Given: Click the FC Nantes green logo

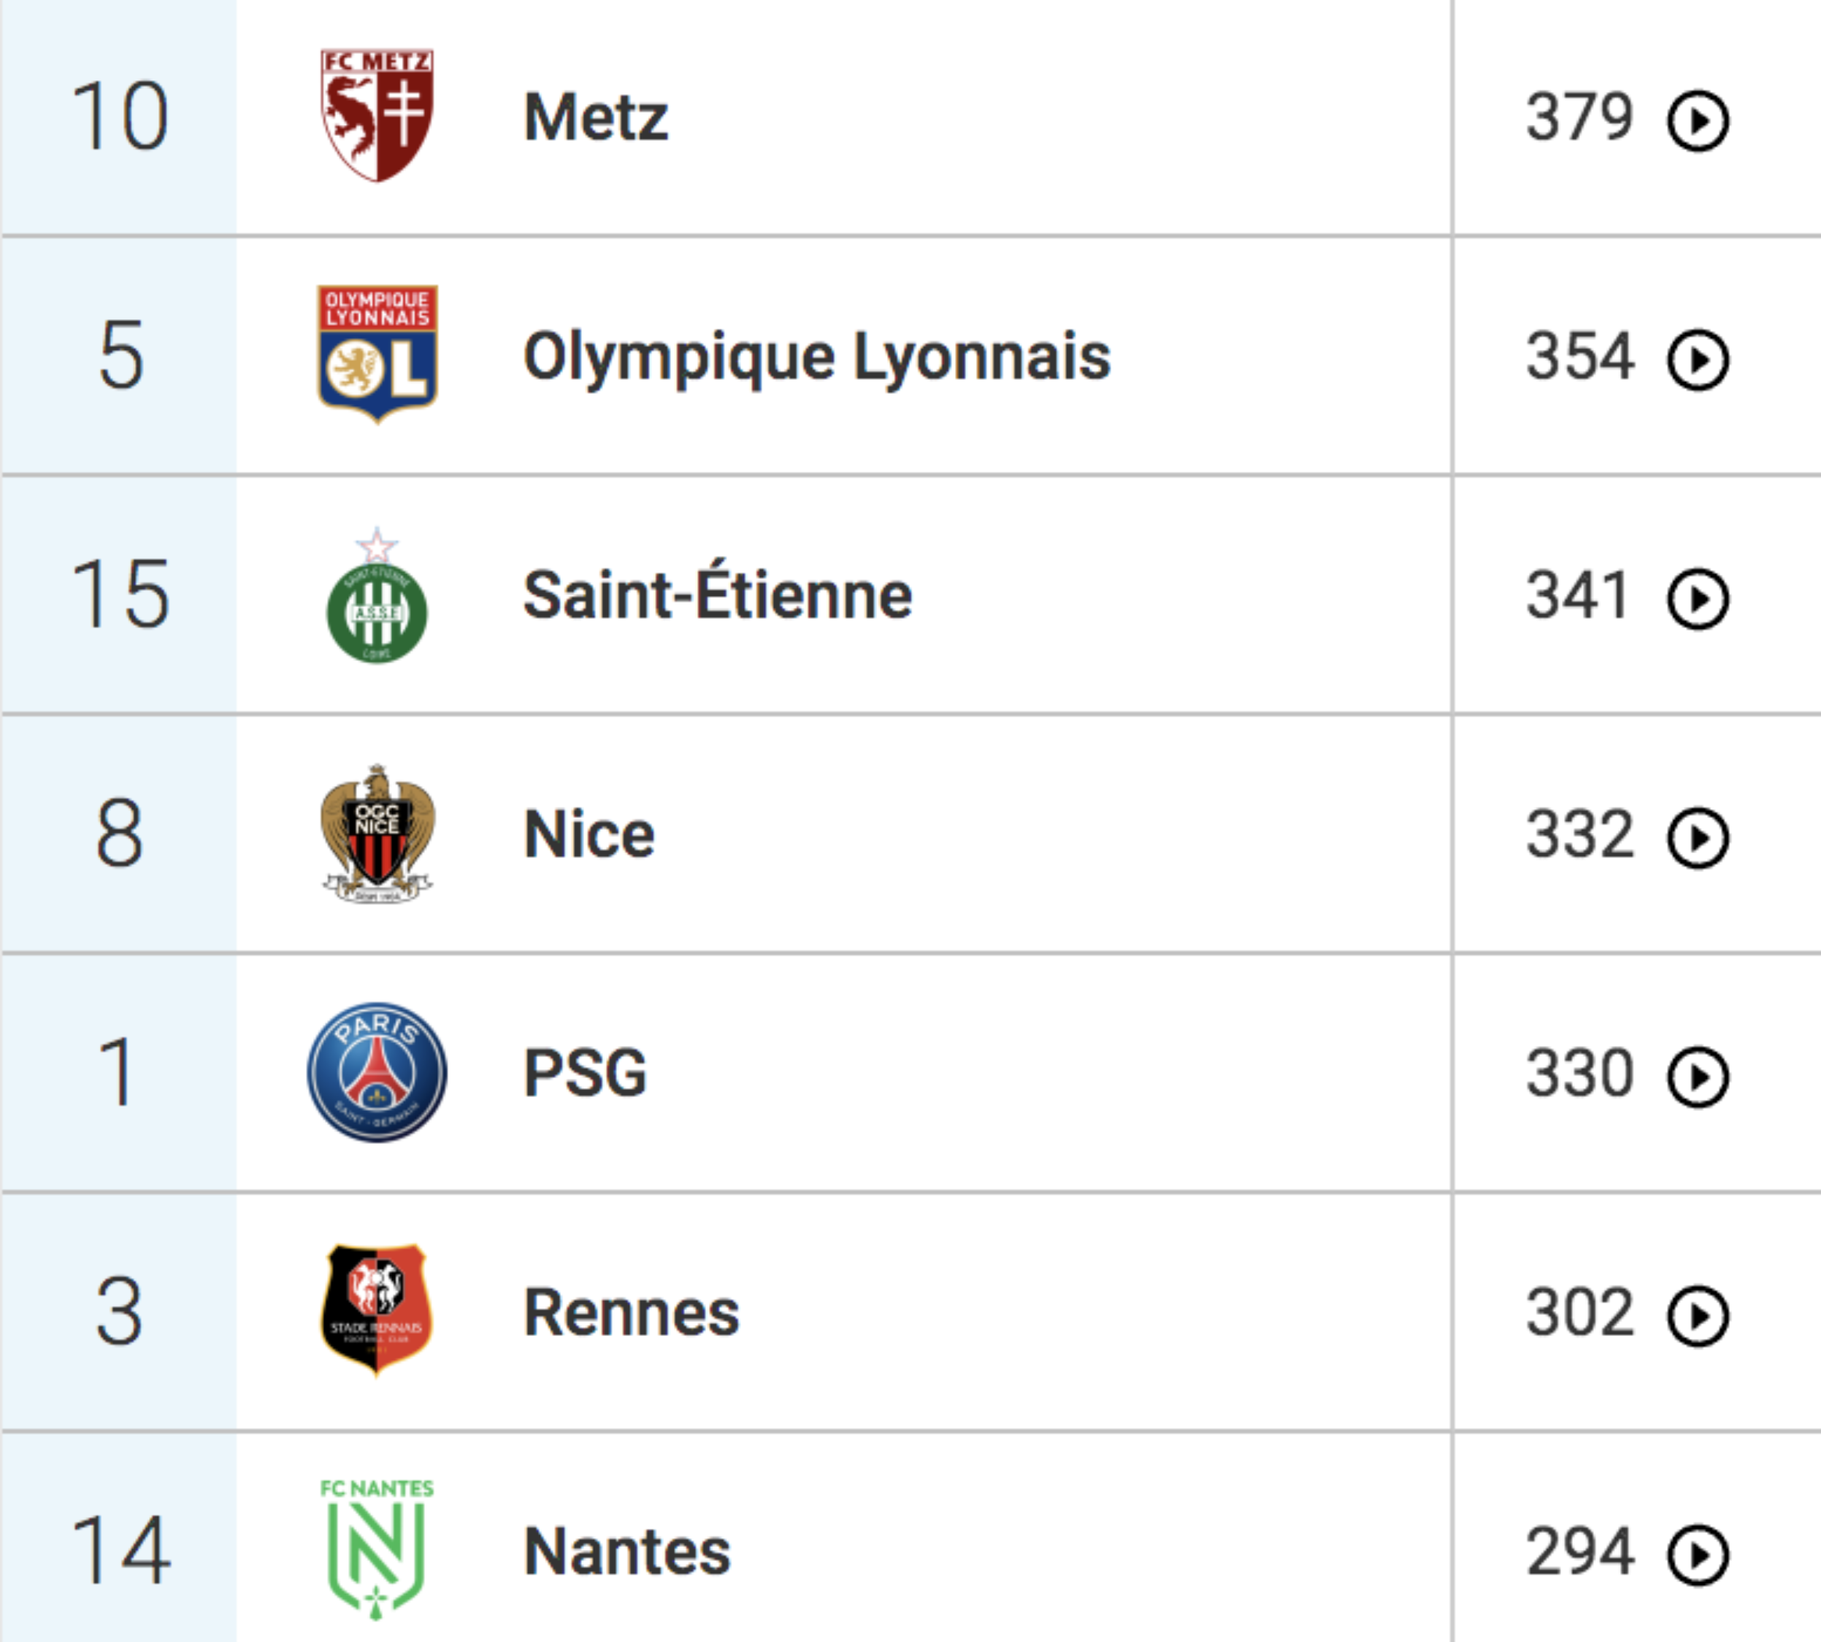Looking at the screenshot, I should [377, 1549].
